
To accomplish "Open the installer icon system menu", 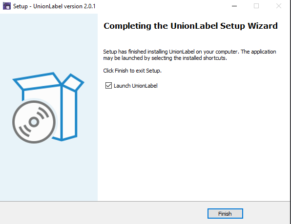I will (x=7, y=6).
